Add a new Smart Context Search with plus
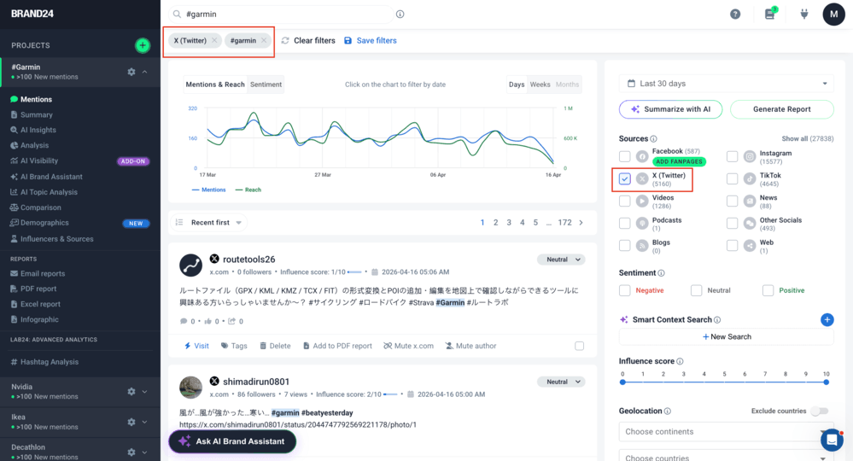Screen dimensions: 853x461 (x=827, y=320)
